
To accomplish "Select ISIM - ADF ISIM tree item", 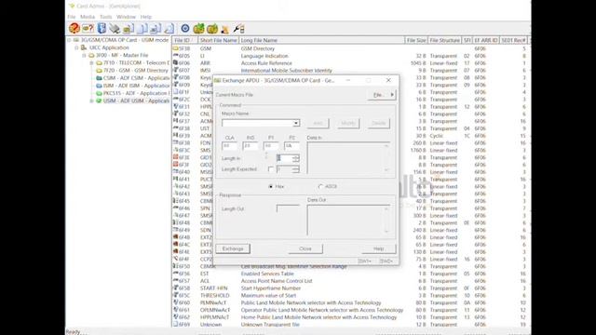I will click(x=137, y=86).
